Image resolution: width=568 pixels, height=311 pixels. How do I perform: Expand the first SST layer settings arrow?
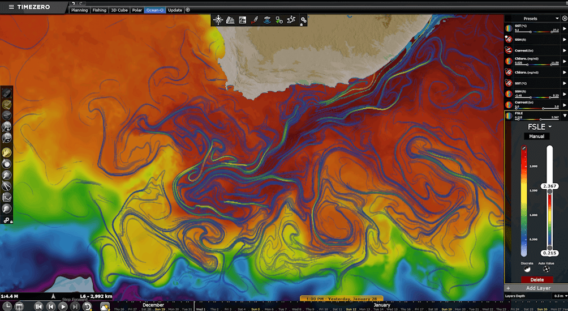(565, 29)
